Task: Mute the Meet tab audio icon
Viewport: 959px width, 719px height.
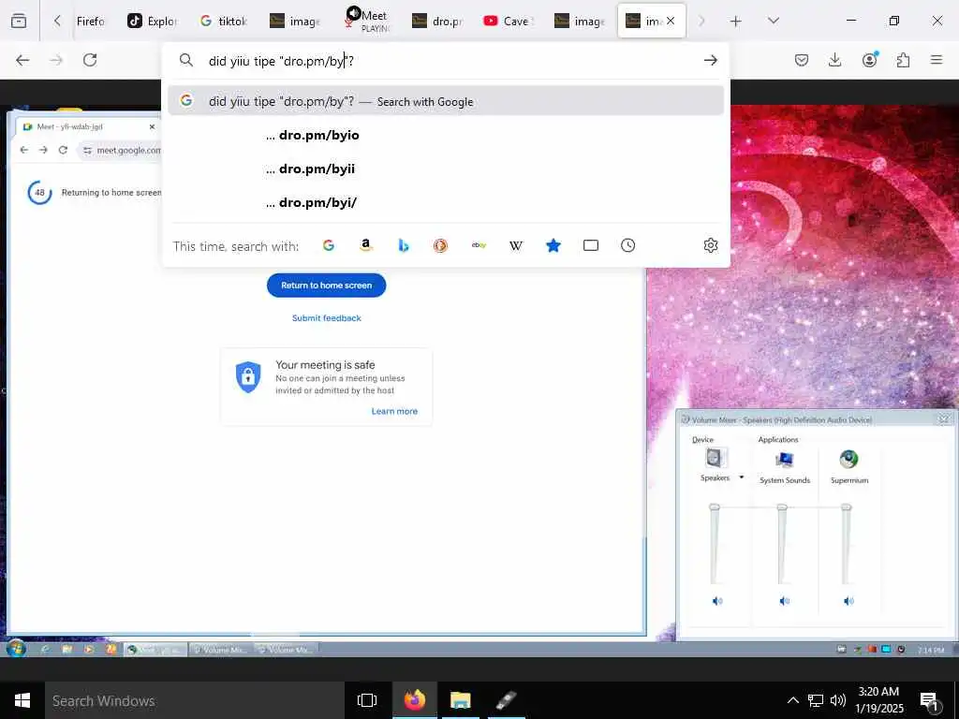Action: (x=353, y=13)
